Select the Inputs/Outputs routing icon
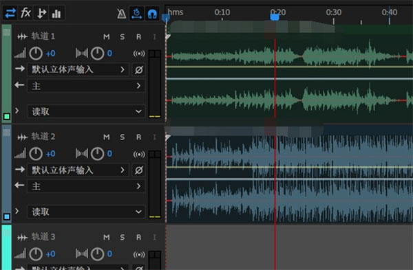 (x=10, y=13)
